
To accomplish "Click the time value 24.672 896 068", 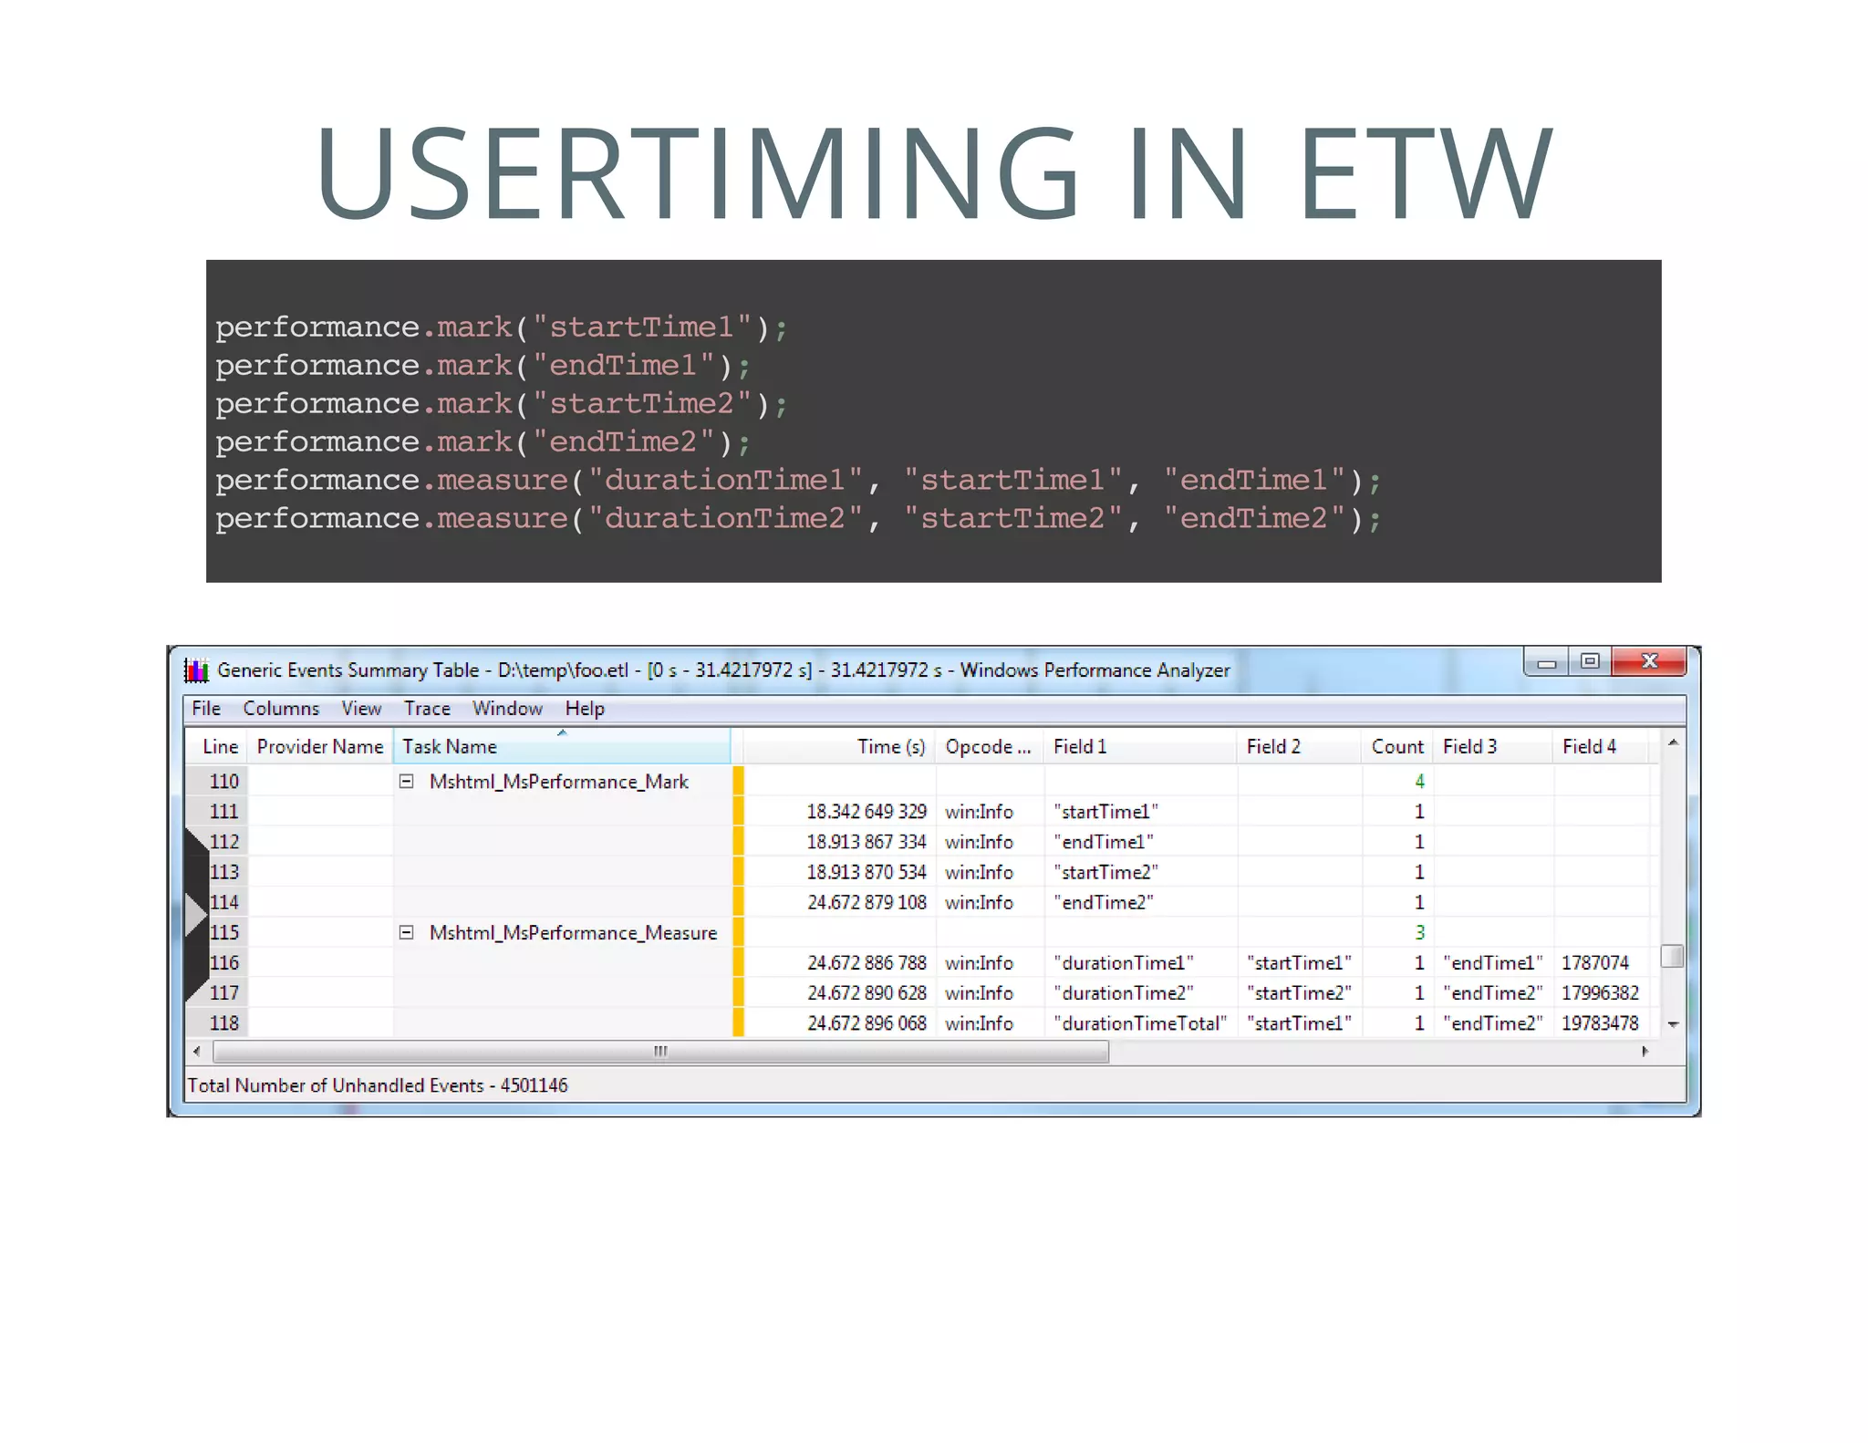I will point(867,1023).
